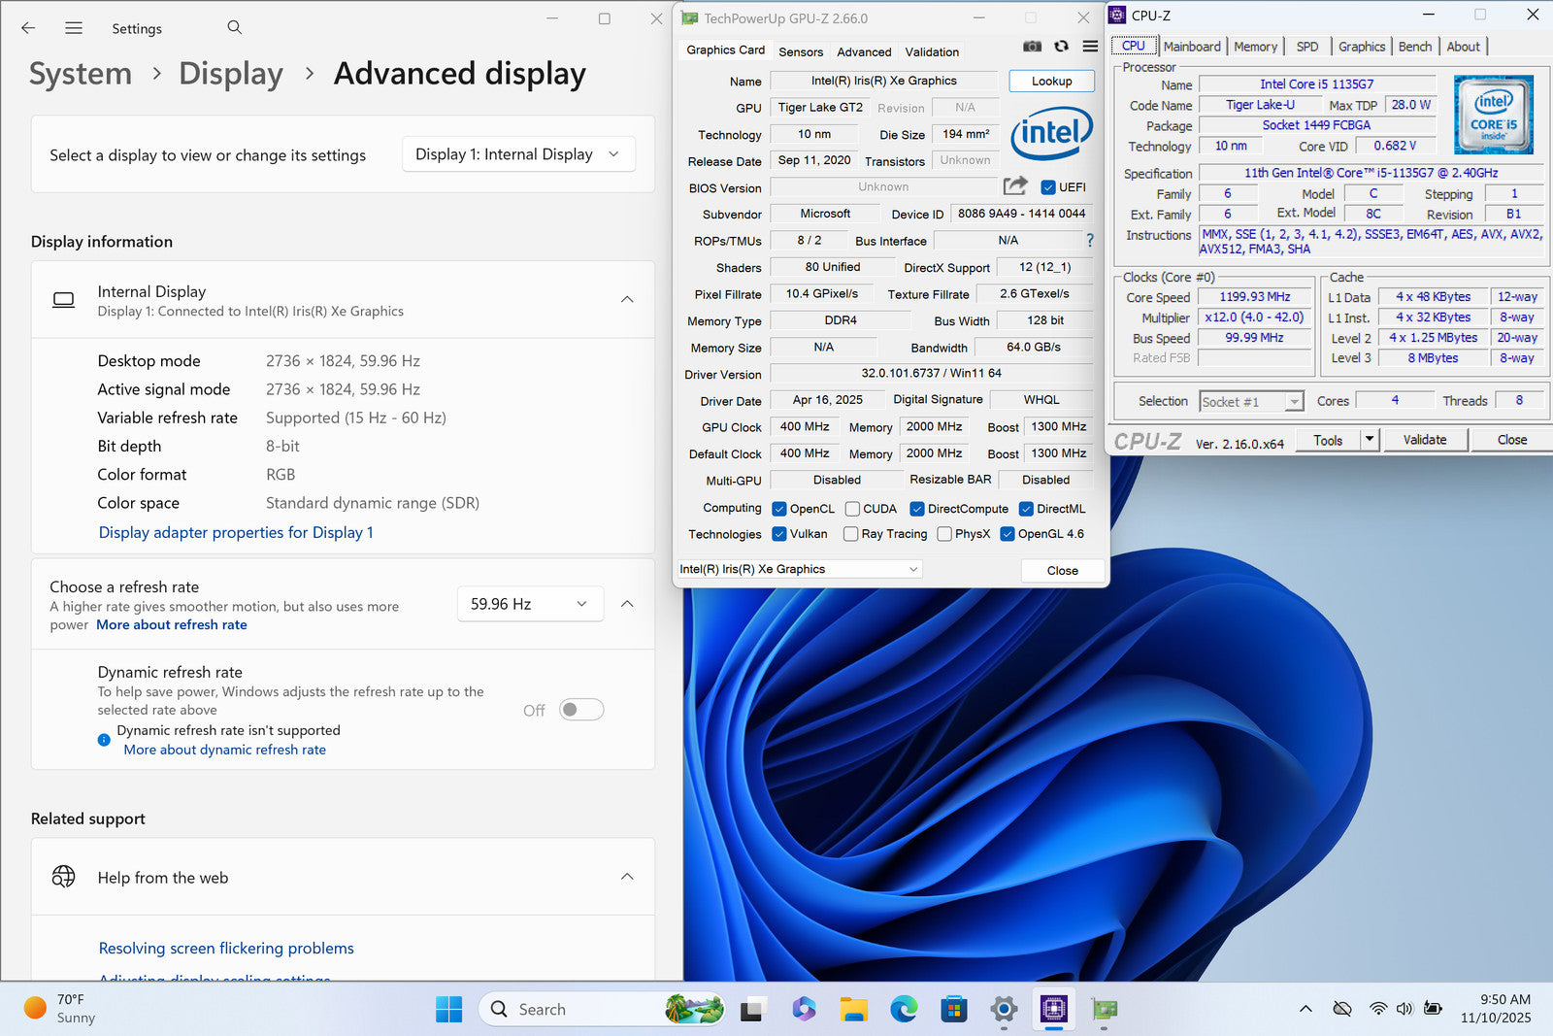This screenshot has height=1036, width=1553.
Task: Switch to the GPU-Z Sensors tab
Action: pyautogui.click(x=800, y=52)
